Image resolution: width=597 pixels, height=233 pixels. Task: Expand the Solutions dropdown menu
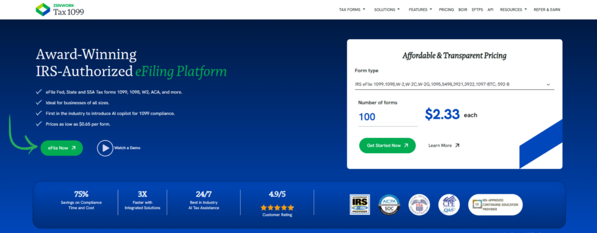pyautogui.click(x=387, y=10)
